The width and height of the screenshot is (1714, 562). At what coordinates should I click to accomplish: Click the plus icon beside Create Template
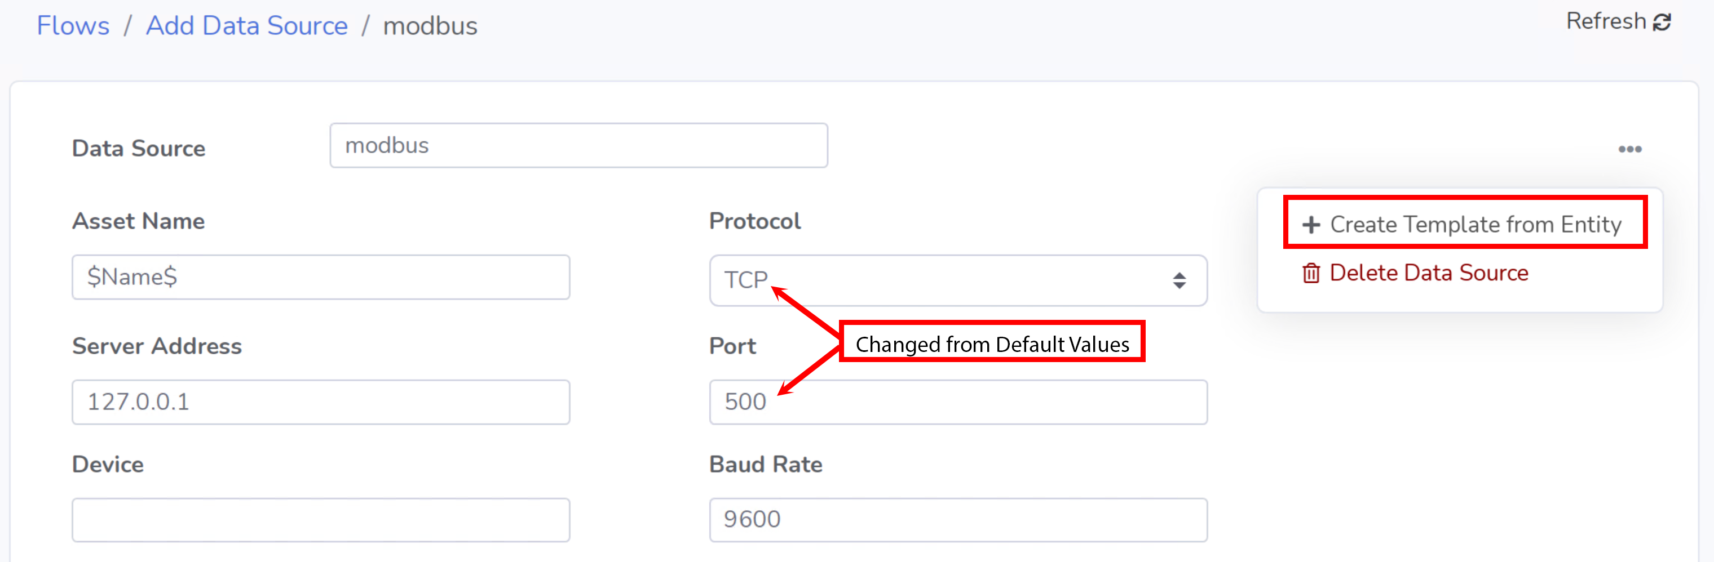1311,225
